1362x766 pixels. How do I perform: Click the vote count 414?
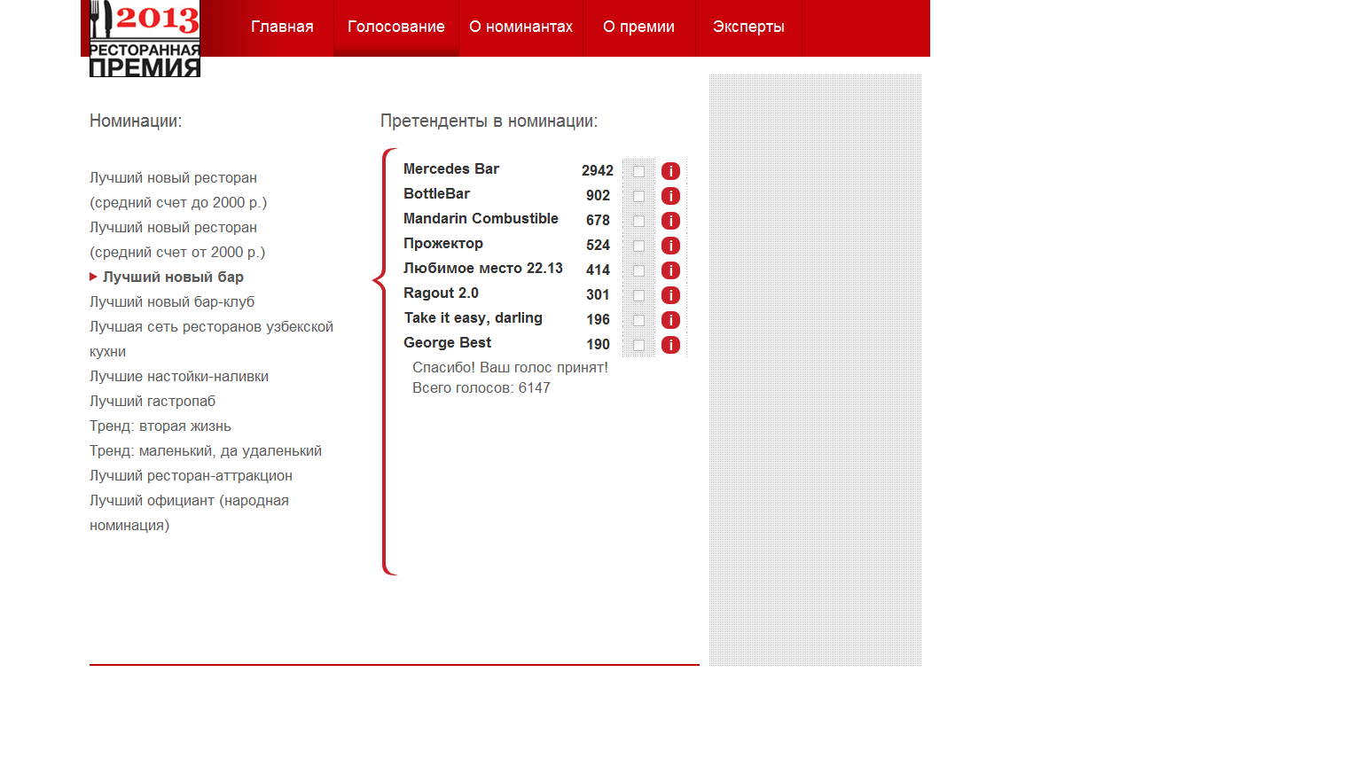tap(598, 270)
